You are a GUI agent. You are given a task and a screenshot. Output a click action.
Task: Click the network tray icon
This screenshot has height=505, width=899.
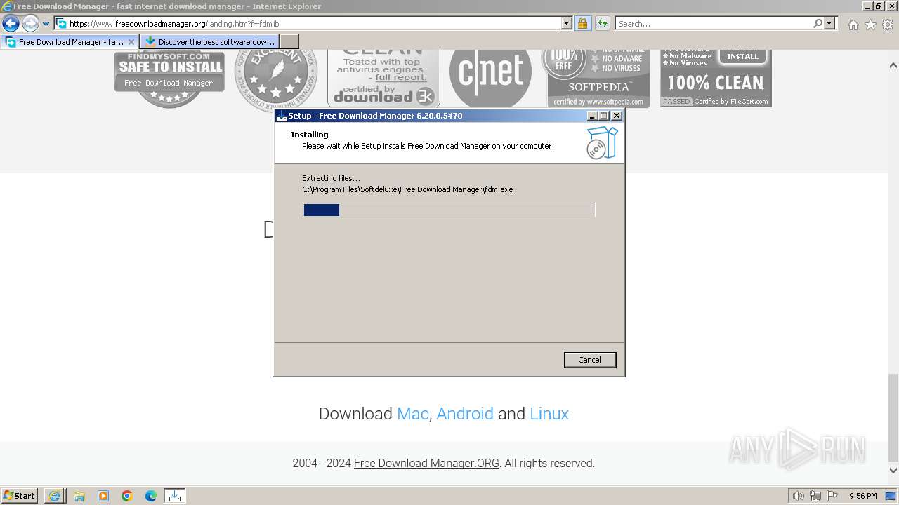(815, 496)
